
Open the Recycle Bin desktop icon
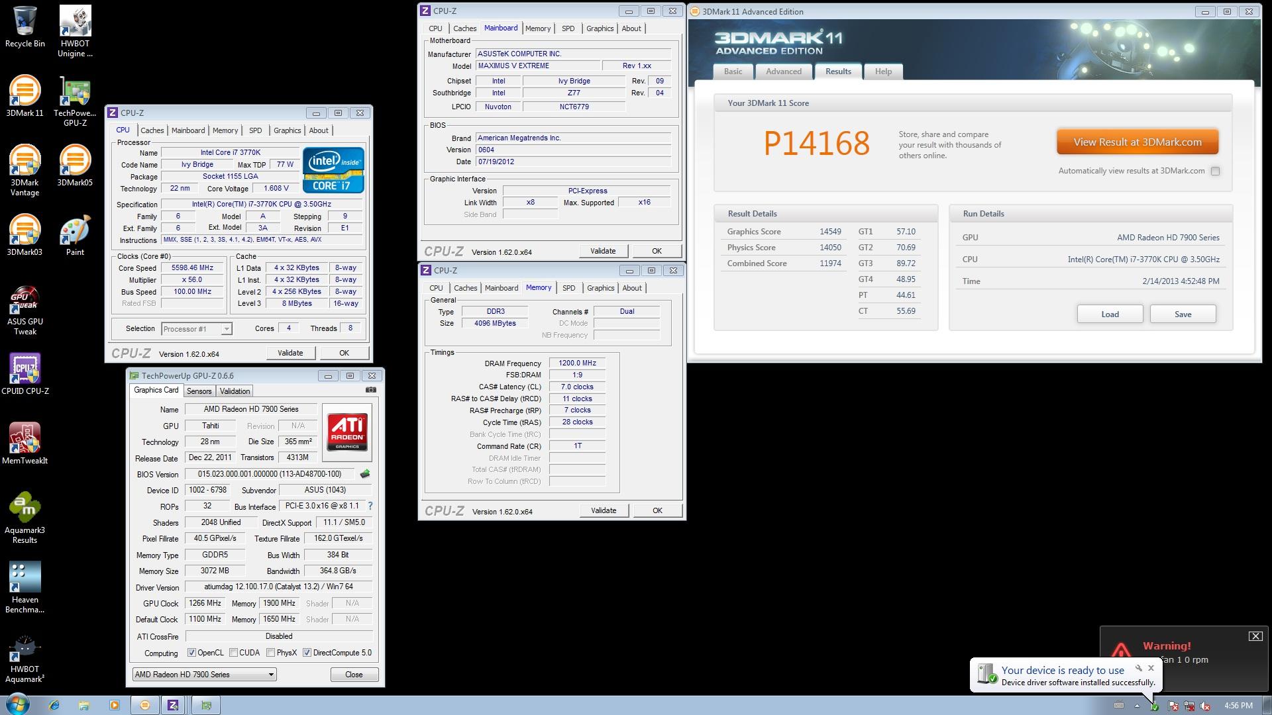coord(25,26)
